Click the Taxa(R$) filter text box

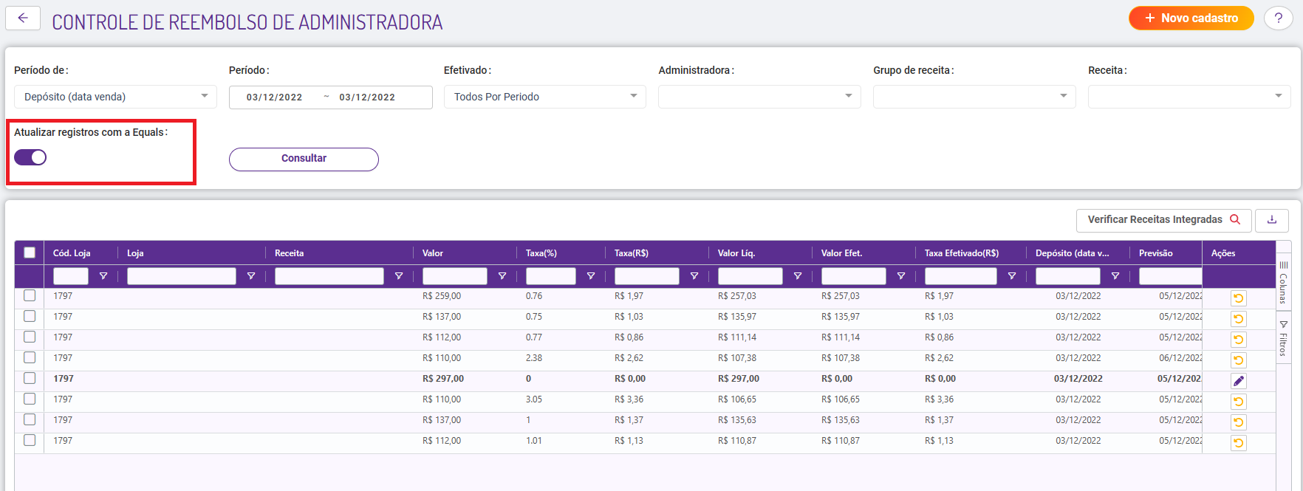coord(647,276)
